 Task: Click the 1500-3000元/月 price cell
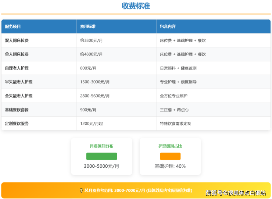click(95, 82)
